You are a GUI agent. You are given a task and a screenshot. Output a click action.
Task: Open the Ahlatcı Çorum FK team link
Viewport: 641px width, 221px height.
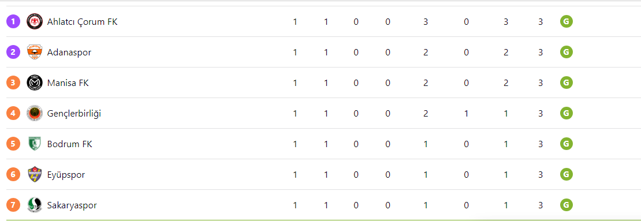pos(82,22)
